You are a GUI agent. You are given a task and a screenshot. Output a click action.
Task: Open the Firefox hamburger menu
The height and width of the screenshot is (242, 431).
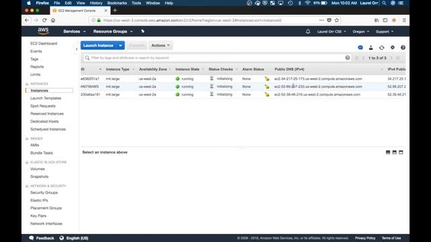tap(404, 20)
